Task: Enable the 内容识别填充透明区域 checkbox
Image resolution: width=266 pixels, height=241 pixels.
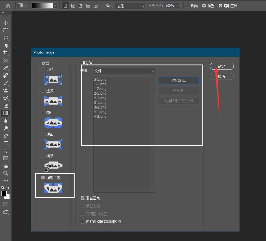Action: 83,222
